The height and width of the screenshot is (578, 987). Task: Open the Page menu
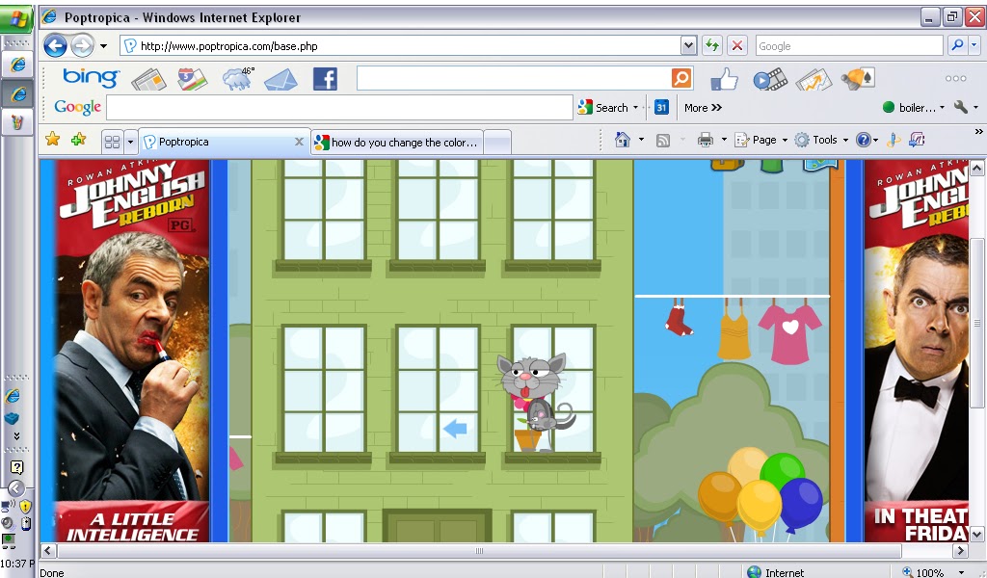[x=761, y=140]
